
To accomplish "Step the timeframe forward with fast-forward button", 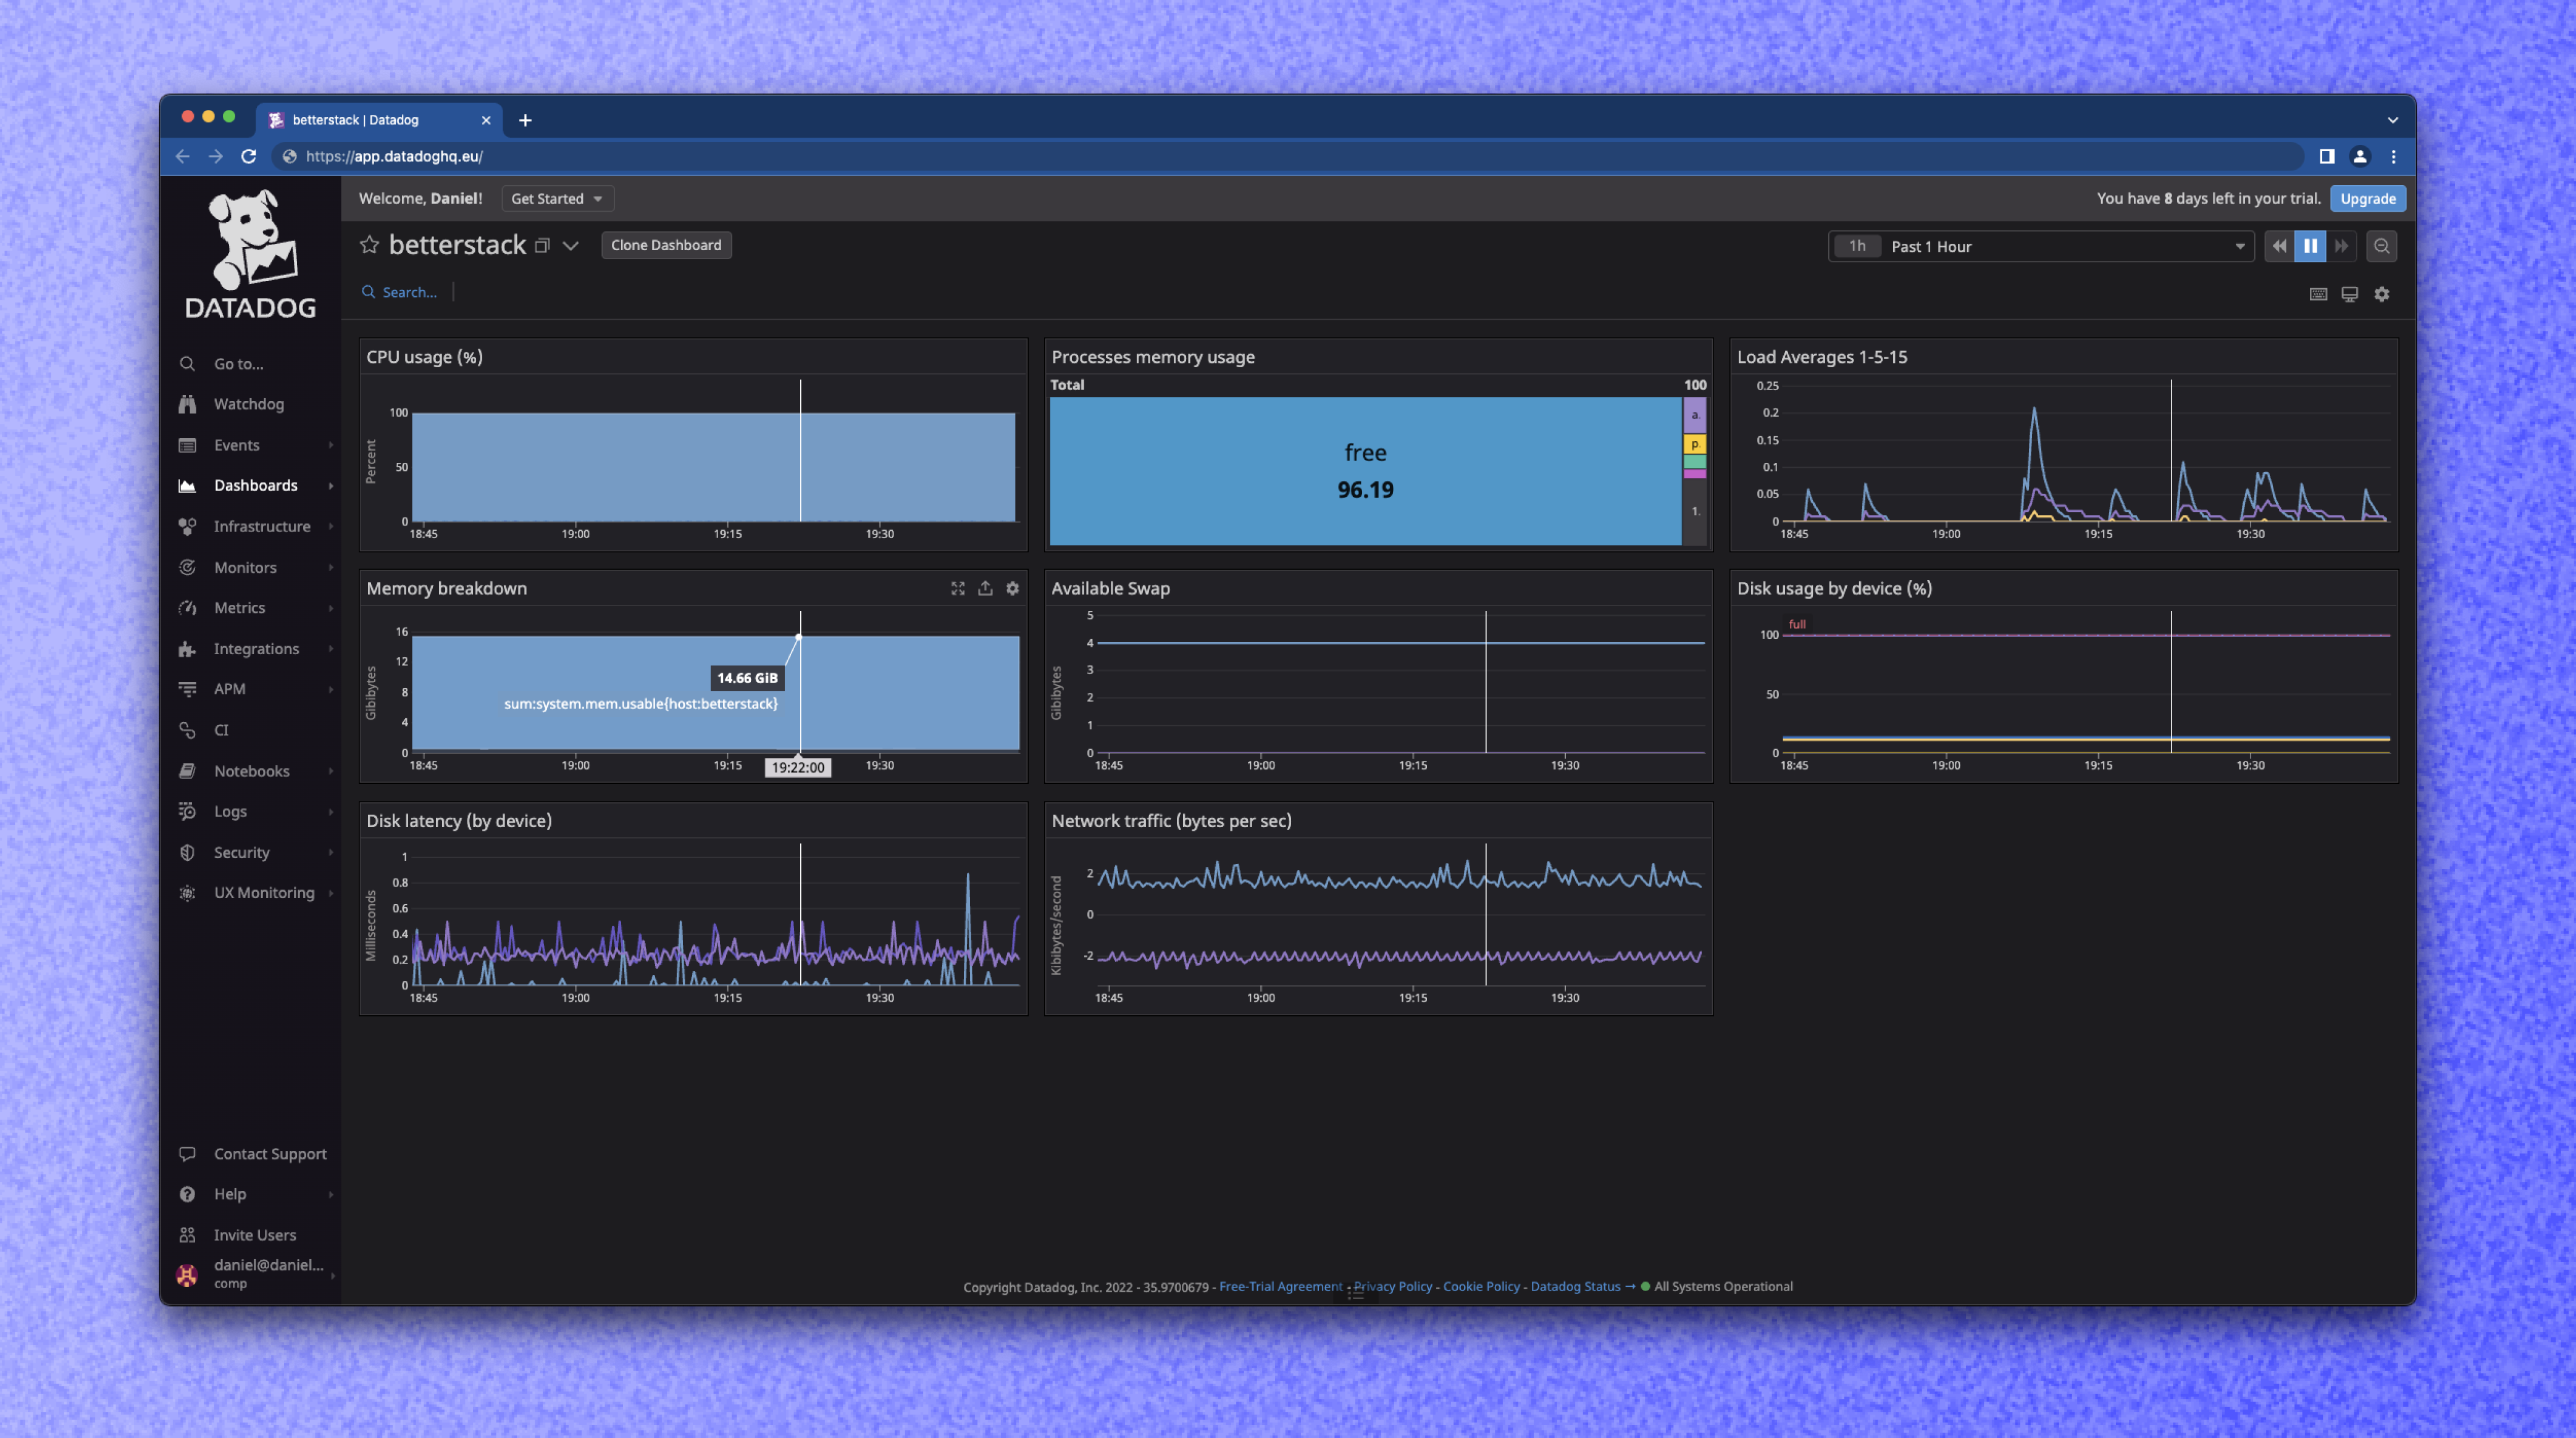I will (2341, 246).
